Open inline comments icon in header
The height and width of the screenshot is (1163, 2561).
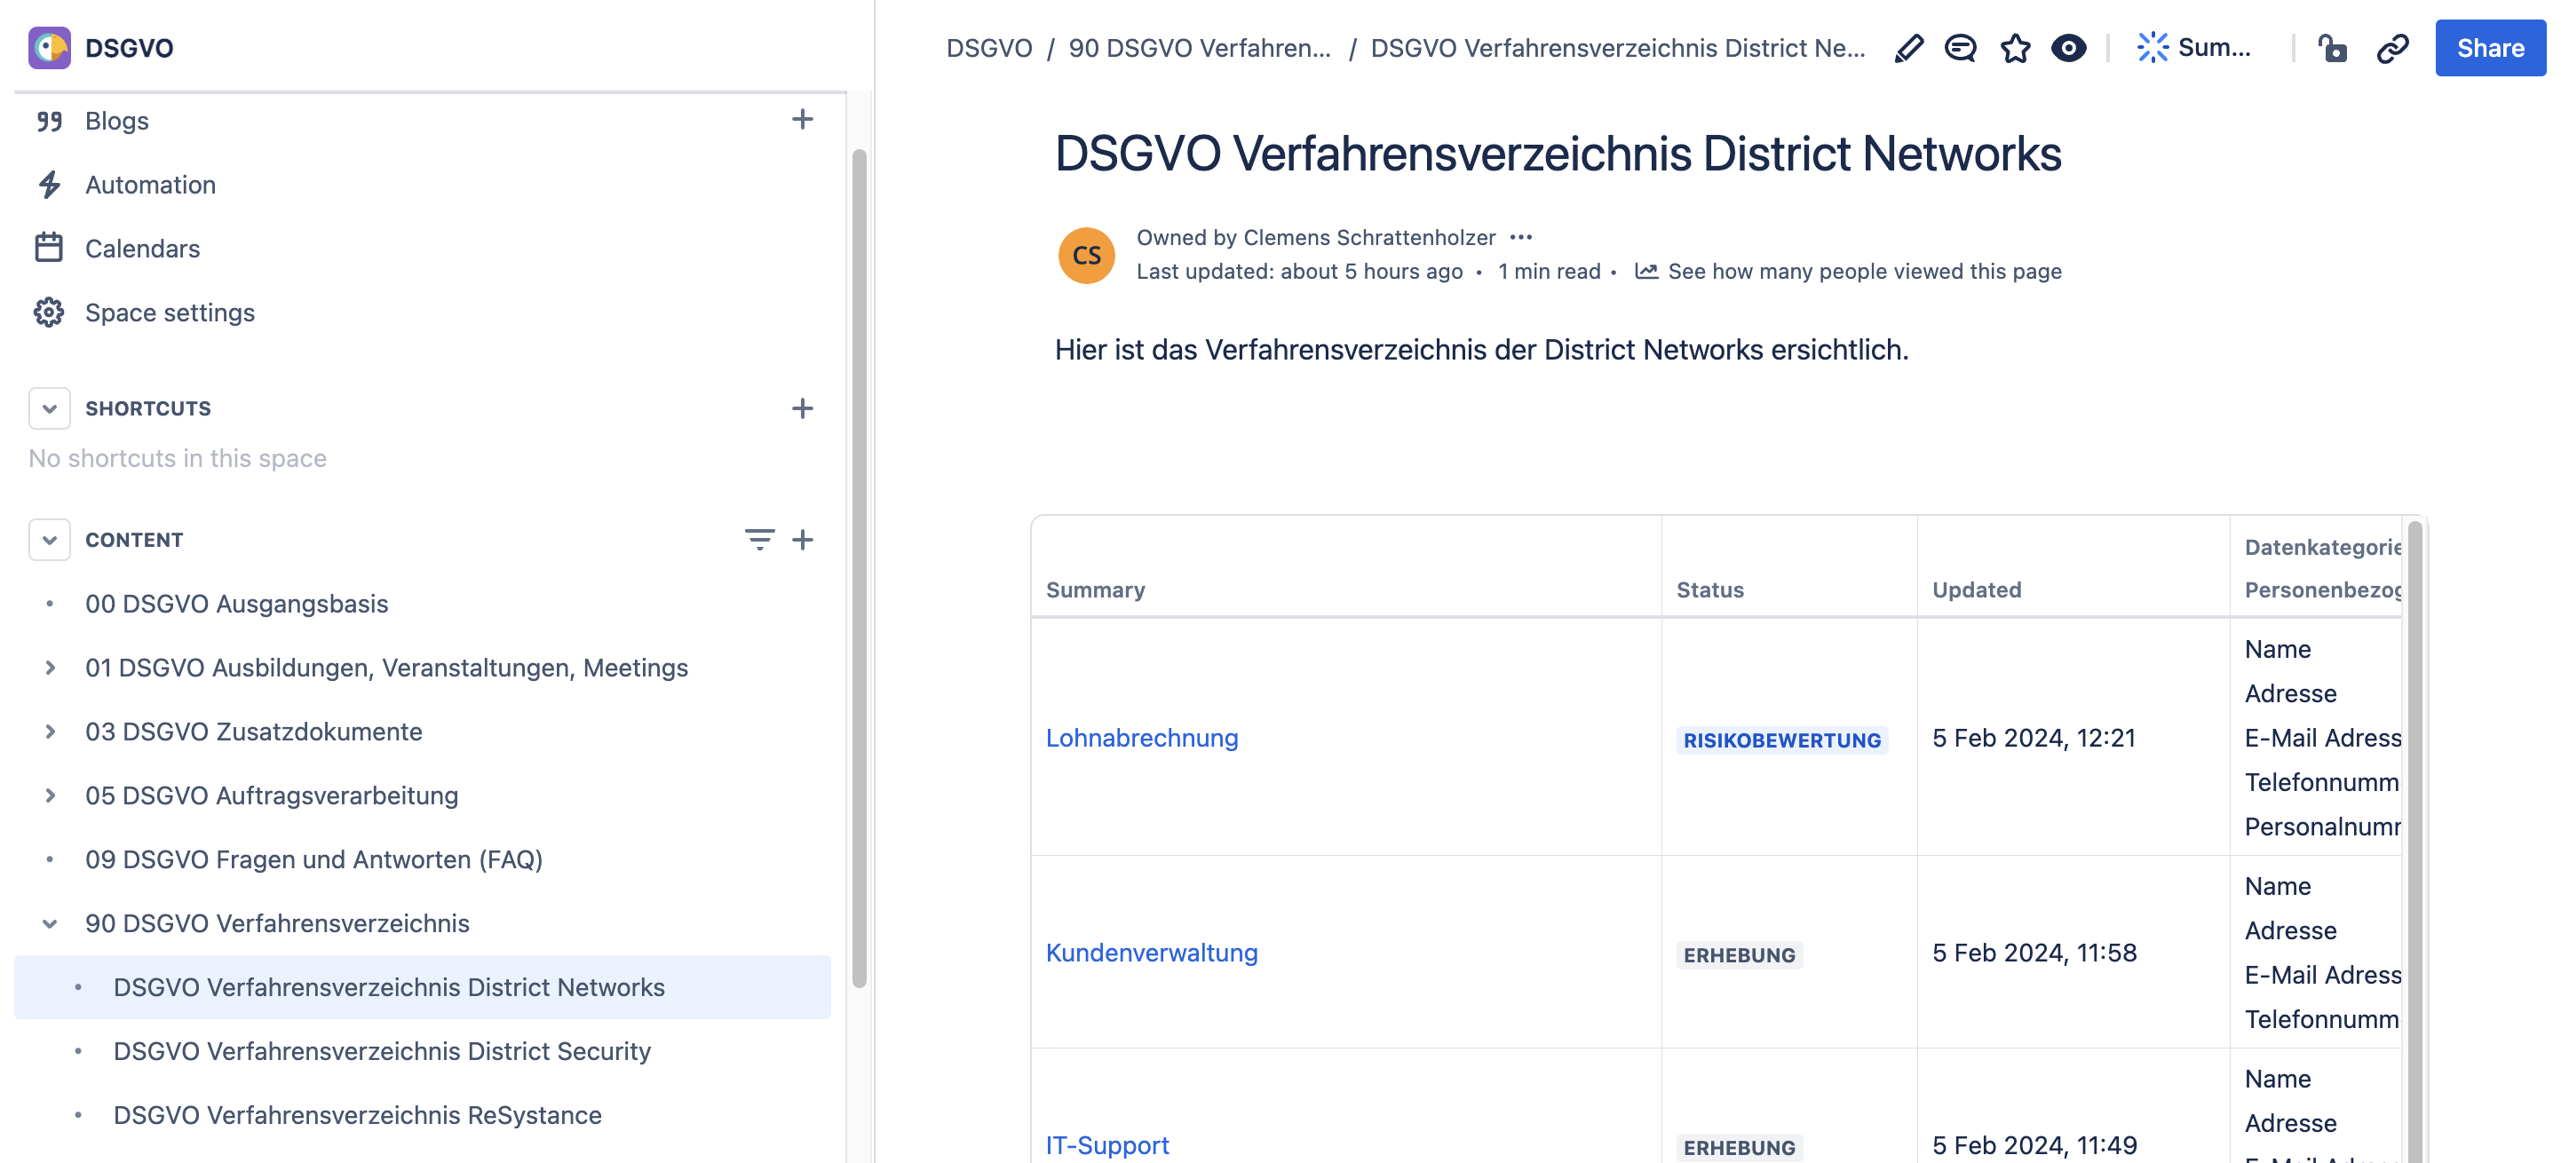1961,48
